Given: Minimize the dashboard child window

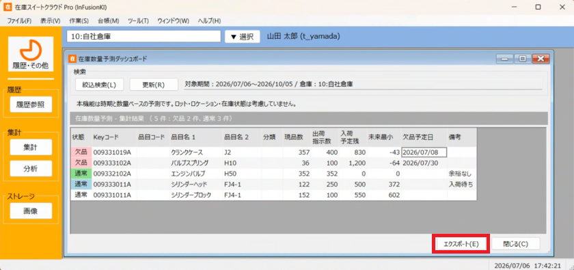Looking at the screenshot, I should point(504,59).
